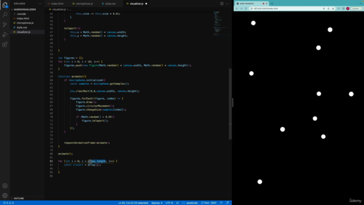The height and width of the screenshot is (205, 364).
Task: Open the Extensions view
Action: (x=5, y=44)
